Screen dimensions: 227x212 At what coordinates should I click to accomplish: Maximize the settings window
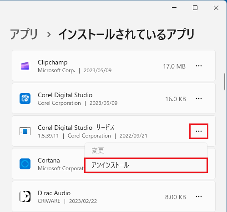coord(195,8)
